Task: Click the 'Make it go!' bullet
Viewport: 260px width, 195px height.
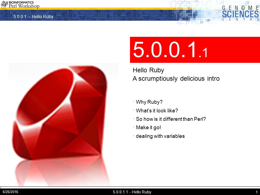Action: pos(148,127)
